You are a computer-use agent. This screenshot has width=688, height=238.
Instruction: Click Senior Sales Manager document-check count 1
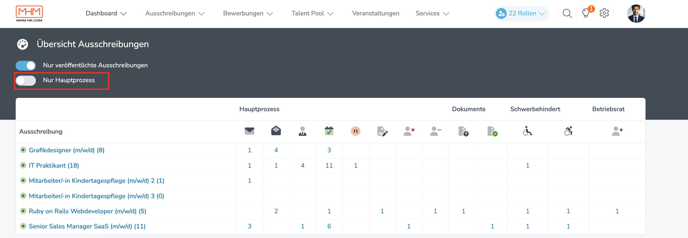tap(492, 227)
